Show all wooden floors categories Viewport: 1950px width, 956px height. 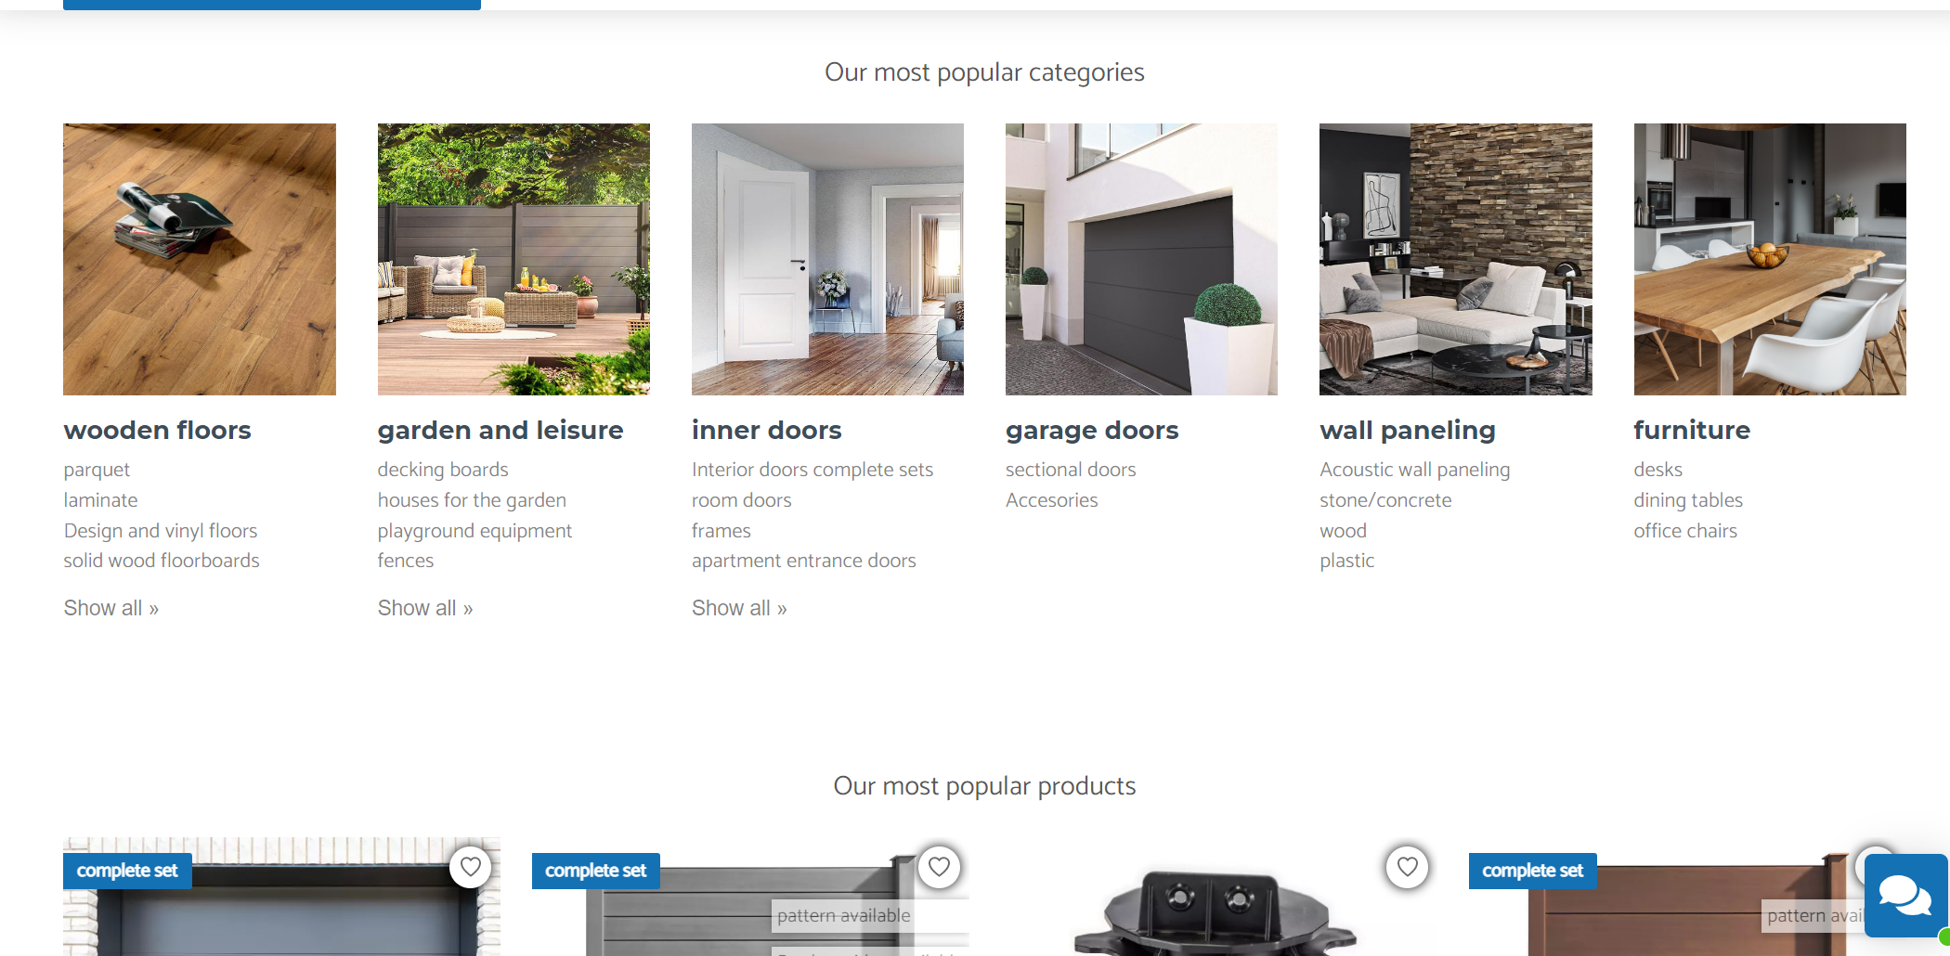[111, 608]
